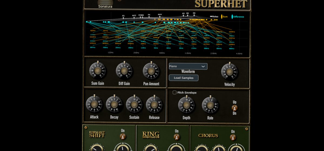
Task: Flip the Up/Dn pitch direction switch
Action: pyautogui.click(x=235, y=108)
